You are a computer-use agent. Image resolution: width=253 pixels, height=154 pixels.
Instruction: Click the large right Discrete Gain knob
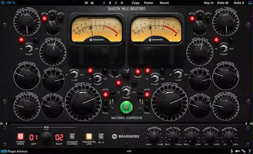pos(170,103)
